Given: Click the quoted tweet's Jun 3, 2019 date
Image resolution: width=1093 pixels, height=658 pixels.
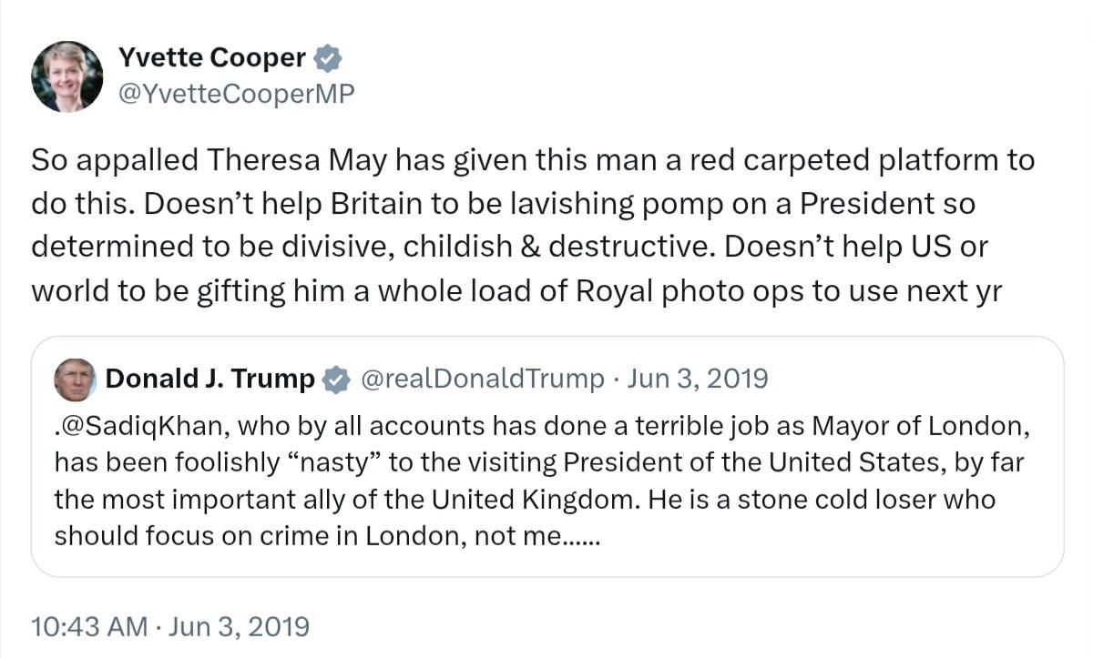Looking at the screenshot, I should (x=697, y=379).
